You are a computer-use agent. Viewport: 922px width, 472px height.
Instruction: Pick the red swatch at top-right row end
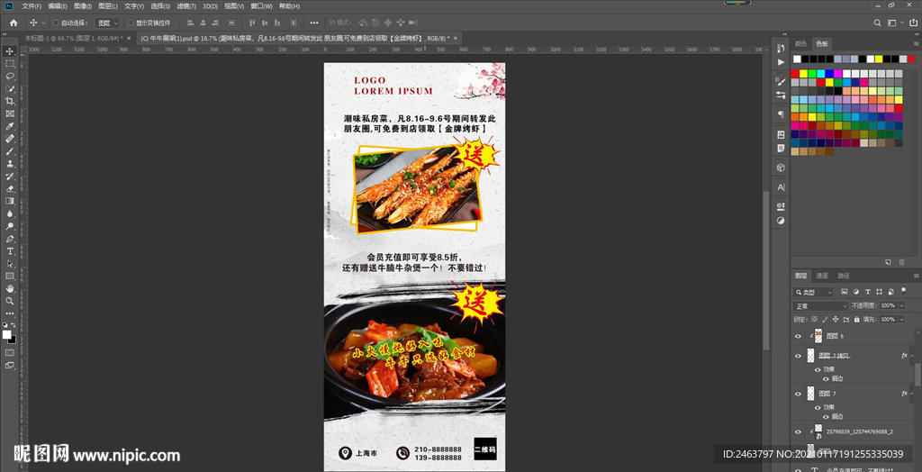click(911, 59)
